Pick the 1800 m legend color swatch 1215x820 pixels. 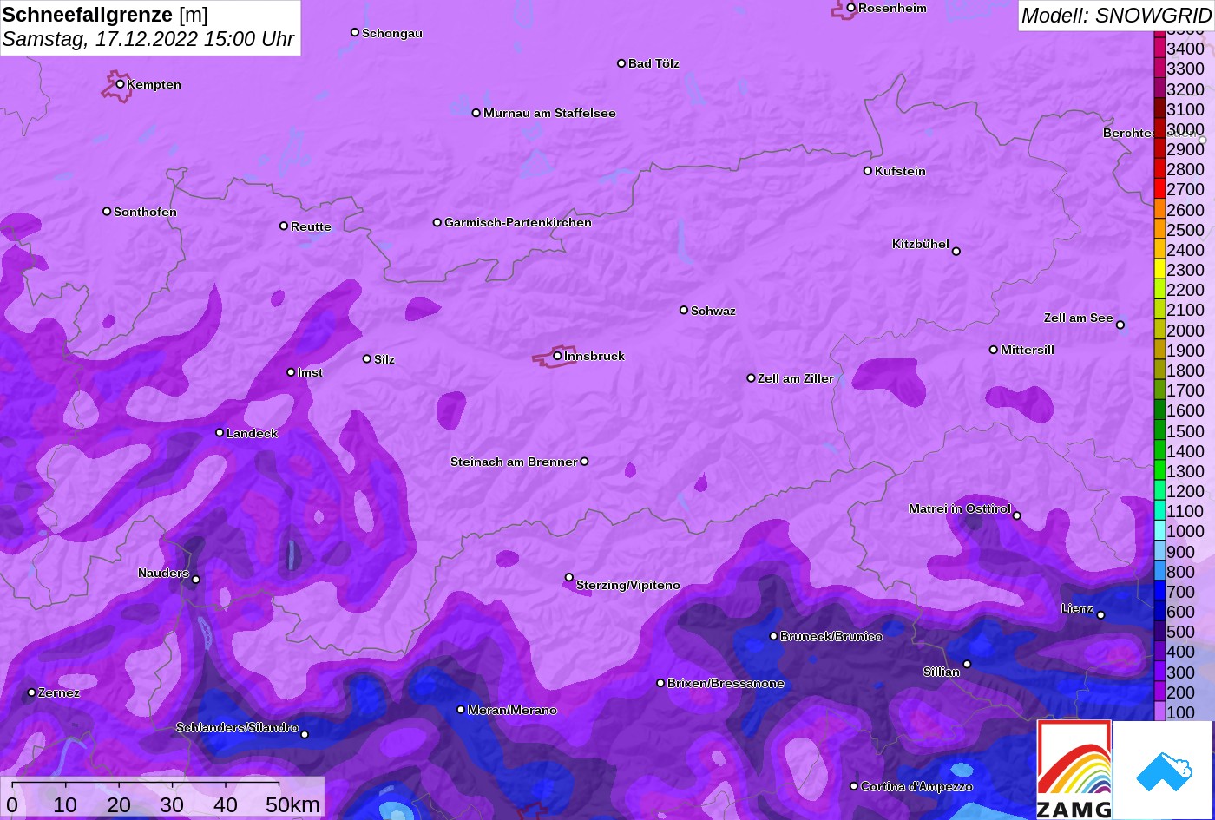tap(1159, 371)
